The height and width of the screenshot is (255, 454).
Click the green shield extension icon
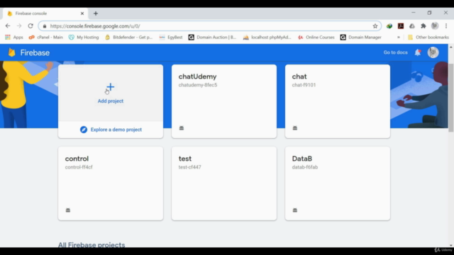pyautogui.click(x=389, y=26)
